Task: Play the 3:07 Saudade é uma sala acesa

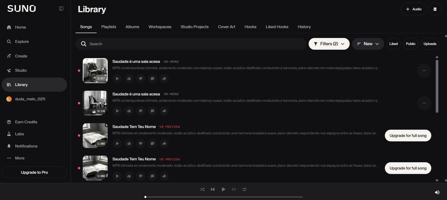Action: pyautogui.click(x=117, y=79)
